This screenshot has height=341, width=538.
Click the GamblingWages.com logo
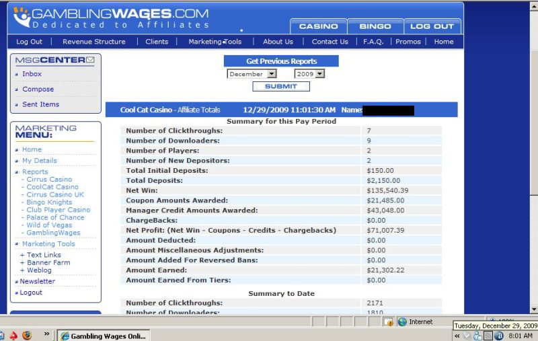click(110, 17)
